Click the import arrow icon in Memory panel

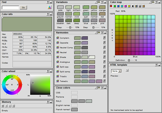coord(10,106)
